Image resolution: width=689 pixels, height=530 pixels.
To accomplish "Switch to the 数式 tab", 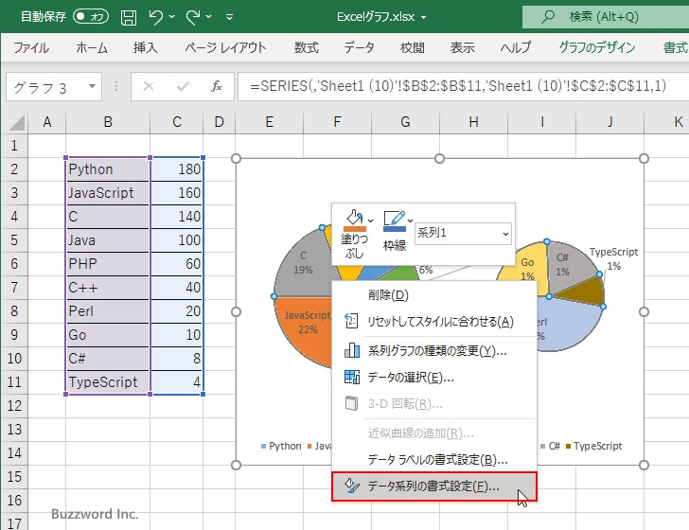I will click(x=307, y=47).
